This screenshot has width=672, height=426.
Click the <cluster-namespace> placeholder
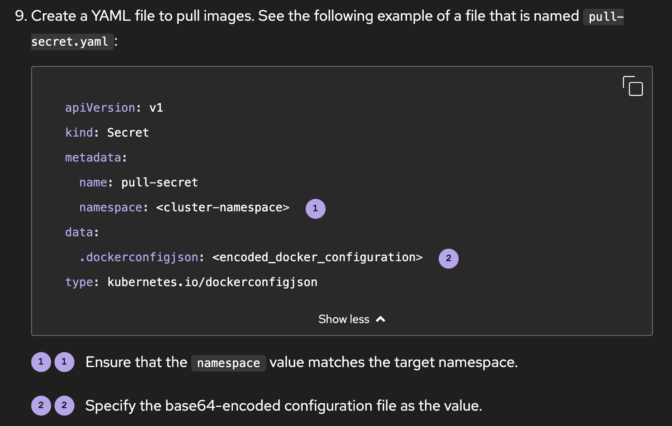(x=222, y=208)
